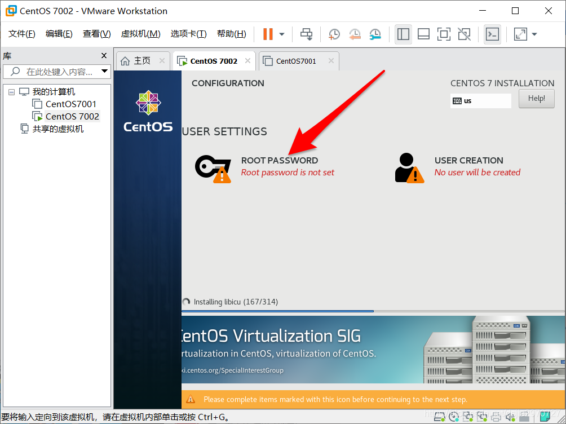566x424 pixels.
Task: Open the 查看(V) menu
Action: (97, 34)
